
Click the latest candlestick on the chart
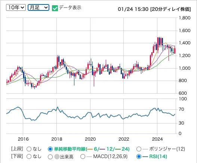click(175, 51)
